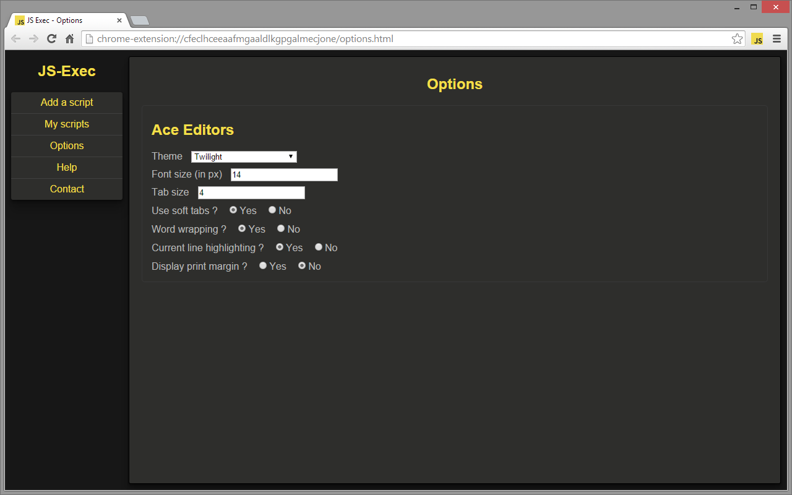This screenshot has height=495, width=792.
Task: Select No for Use soft tabs
Action: (272, 210)
